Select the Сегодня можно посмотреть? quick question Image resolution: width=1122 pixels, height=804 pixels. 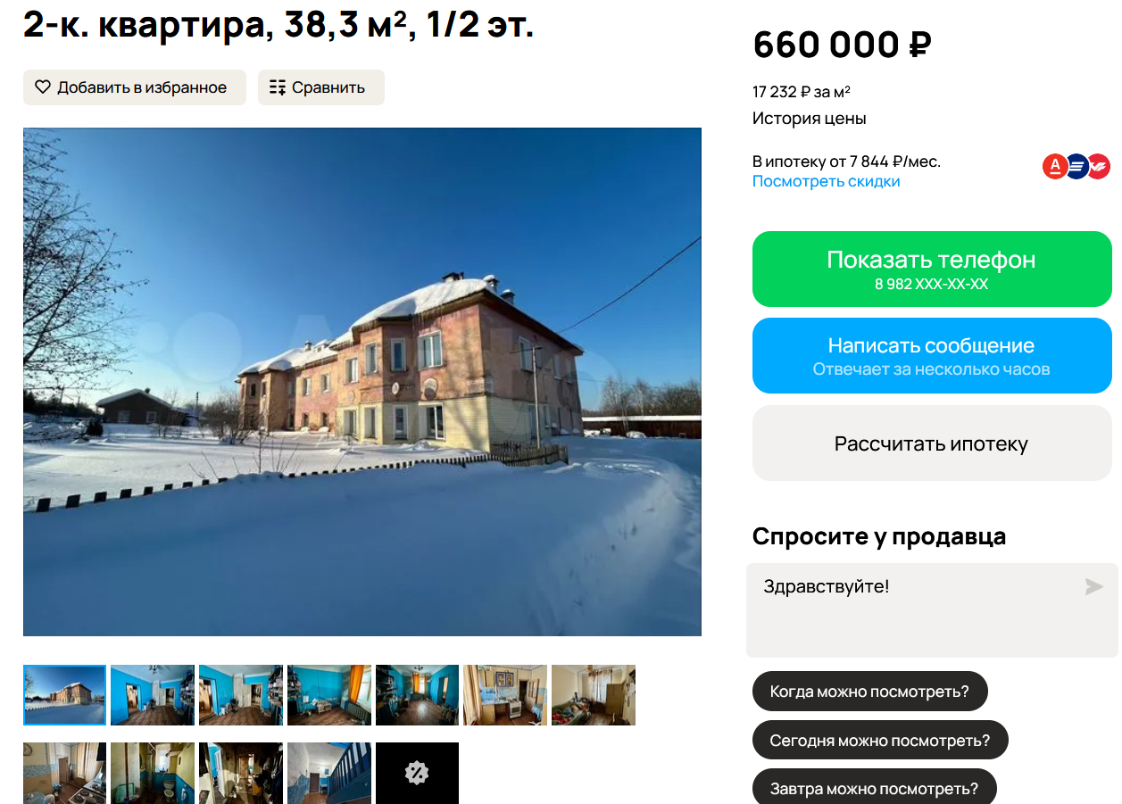click(x=880, y=740)
